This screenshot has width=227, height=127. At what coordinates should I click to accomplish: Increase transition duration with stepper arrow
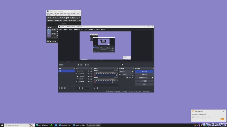(133, 74)
